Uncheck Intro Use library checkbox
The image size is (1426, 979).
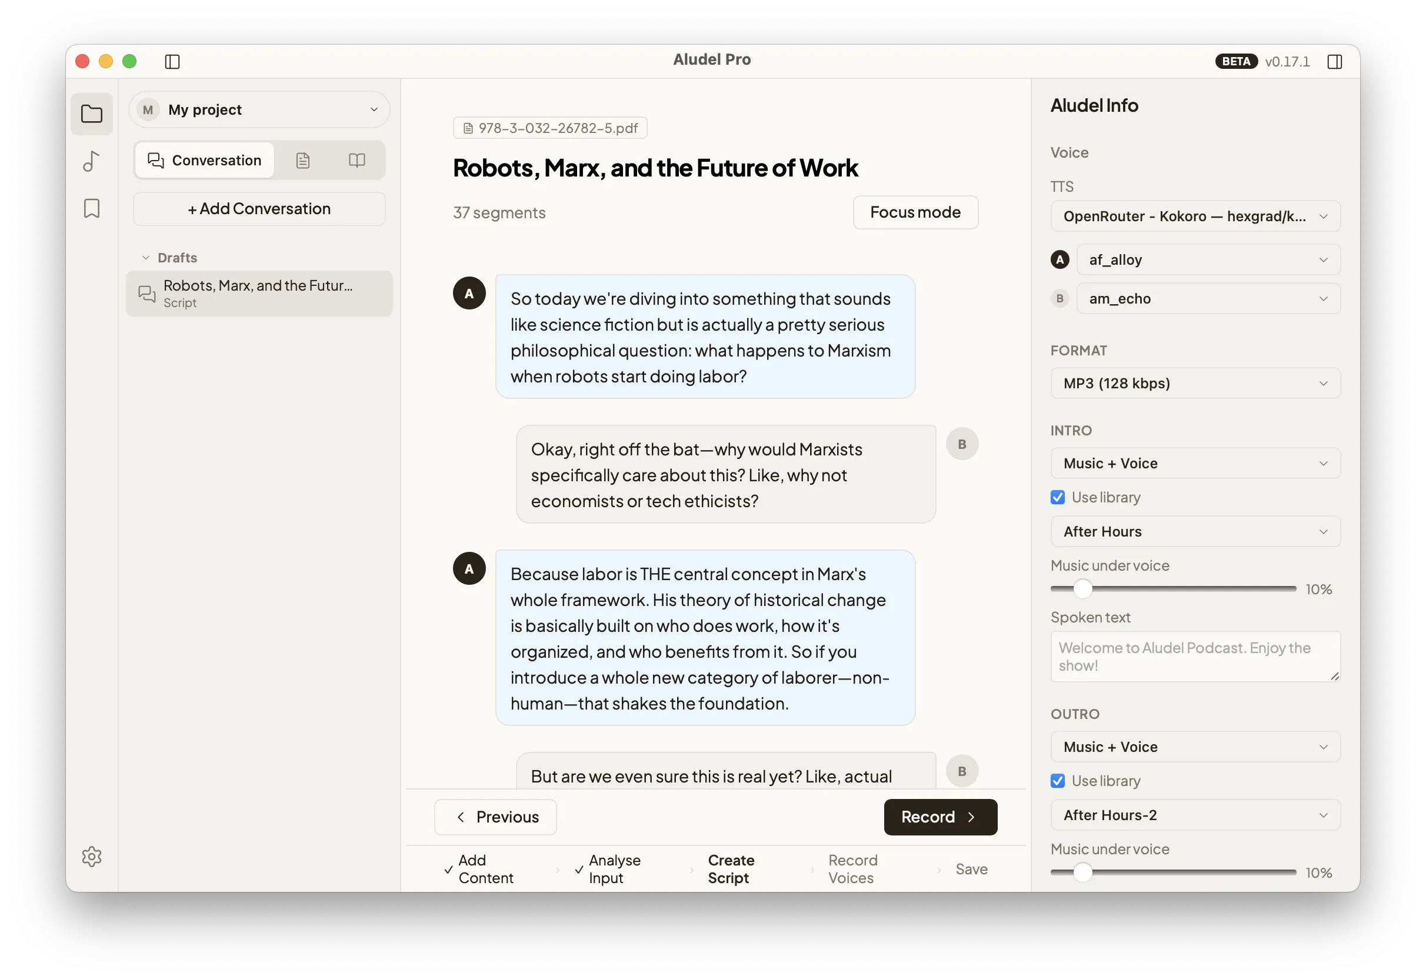tap(1057, 497)
